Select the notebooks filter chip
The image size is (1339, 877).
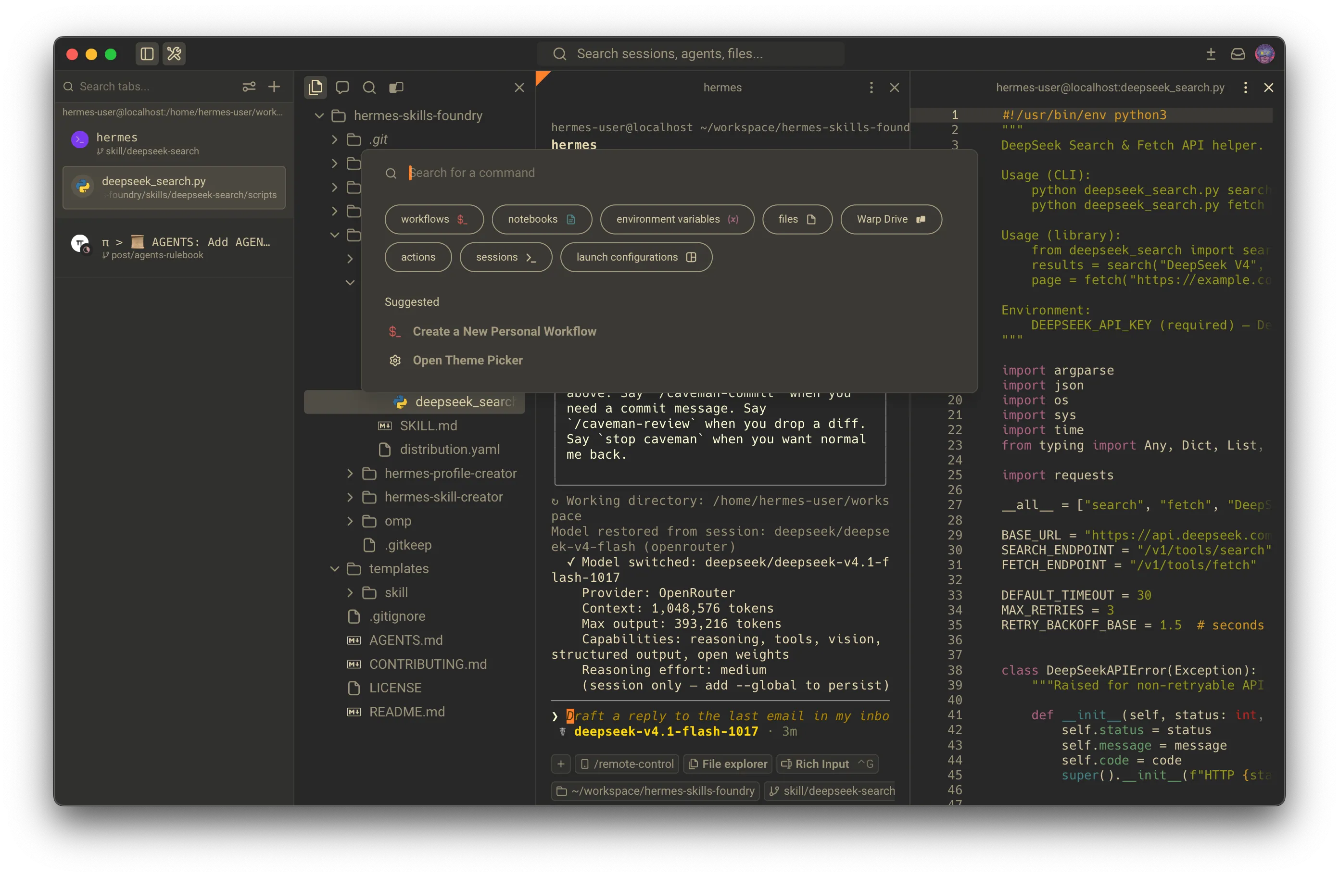pyautogui.click(x=541, y=219)
